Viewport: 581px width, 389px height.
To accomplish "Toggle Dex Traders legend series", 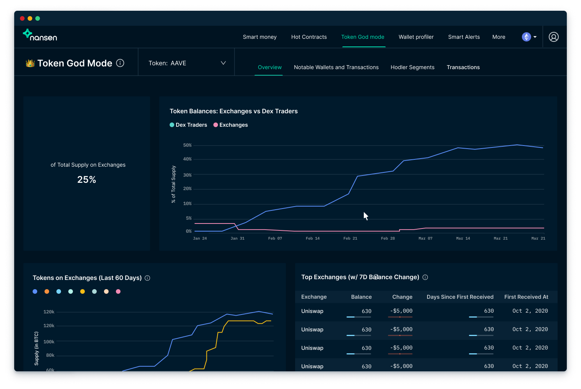I will (x=188, y=125).
